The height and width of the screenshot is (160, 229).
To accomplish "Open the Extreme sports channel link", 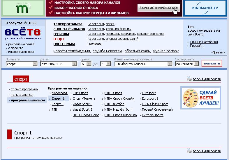I will 153,115.
